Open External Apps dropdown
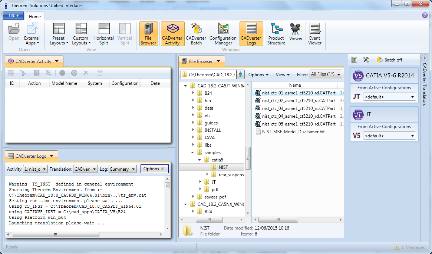432x254 pixels. 32,34
